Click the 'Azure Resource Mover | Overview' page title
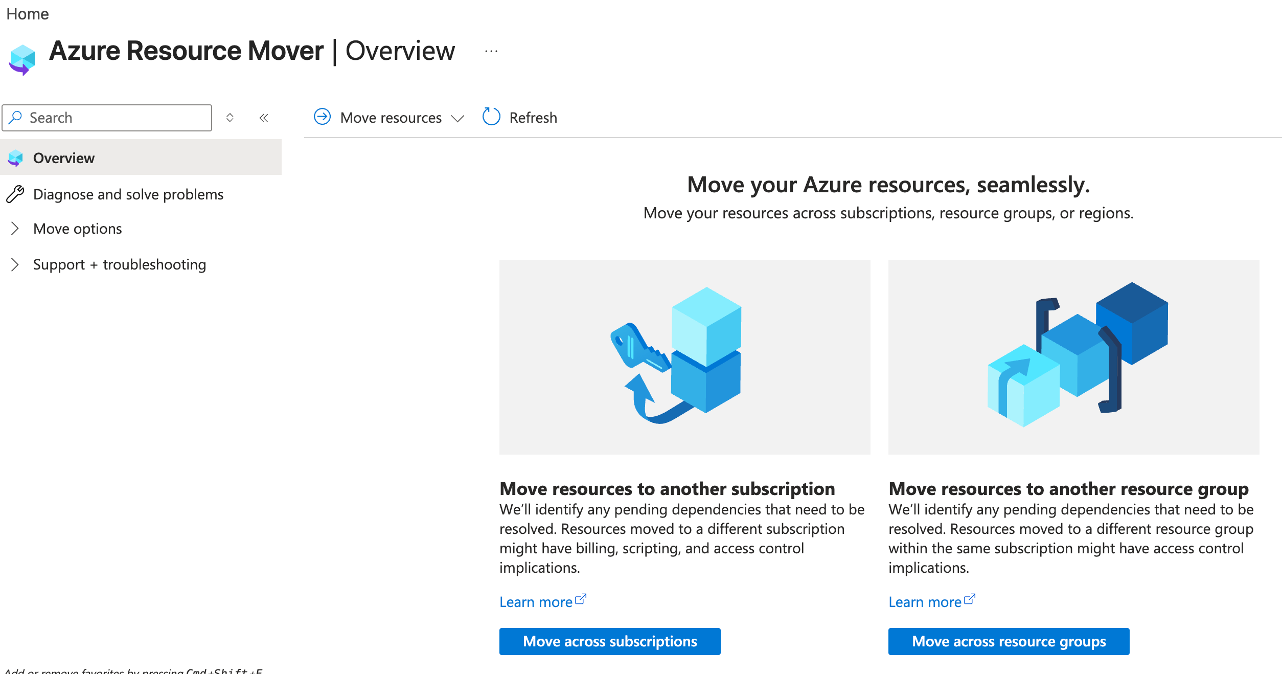Viewport: 1282px width, 674px height. (x=252, y=51)
